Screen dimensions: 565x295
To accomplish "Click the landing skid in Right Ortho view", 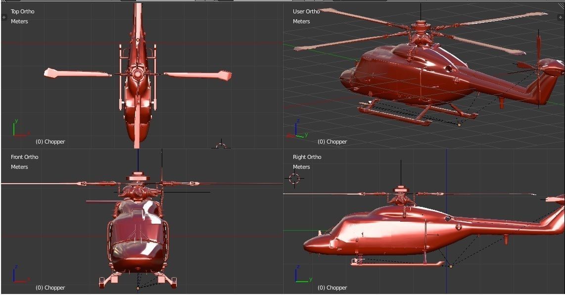I will (397, 264).
